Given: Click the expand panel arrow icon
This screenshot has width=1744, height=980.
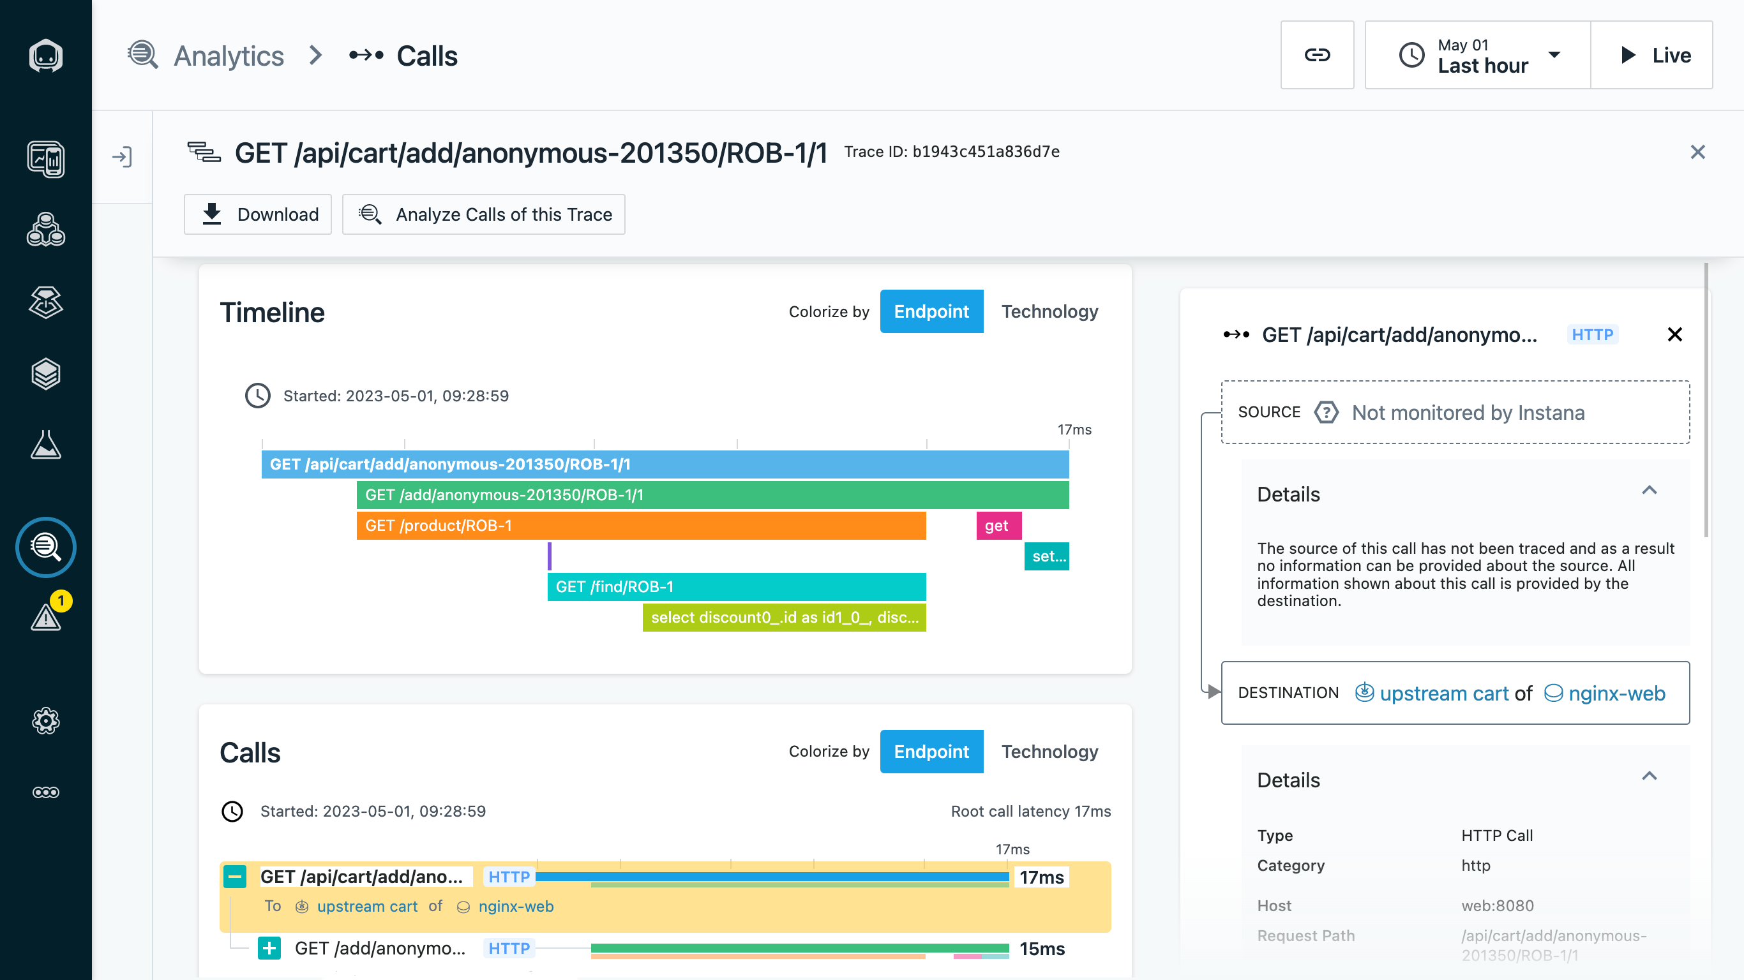Looking at the screenshot, I should tap(122, 158).
